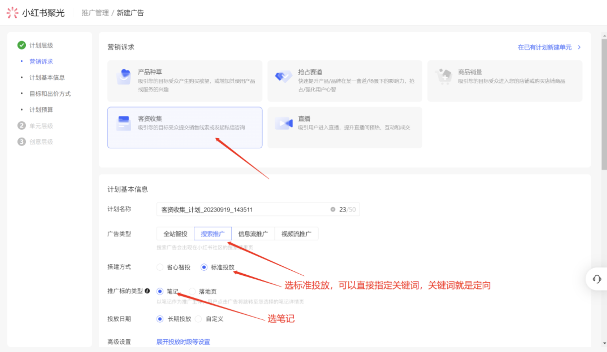The width and height of the screenshot is (607, 352).
Task: Select the 抢占赛道 marketing goal card
Action: click(x=345, y=81)
